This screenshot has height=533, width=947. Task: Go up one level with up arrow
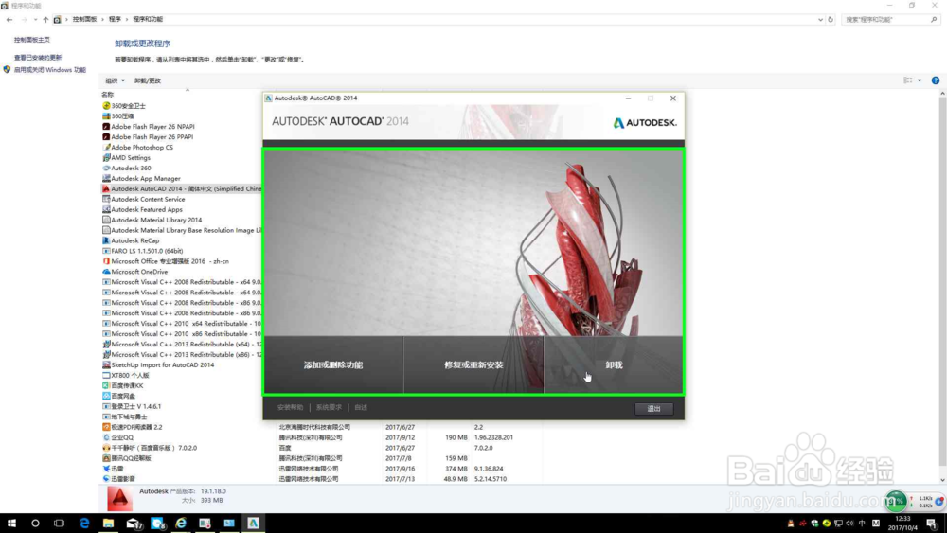45,19
